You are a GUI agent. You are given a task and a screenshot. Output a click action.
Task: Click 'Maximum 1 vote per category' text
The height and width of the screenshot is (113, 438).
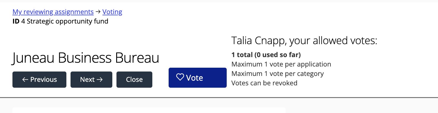(x=278, y=74)
